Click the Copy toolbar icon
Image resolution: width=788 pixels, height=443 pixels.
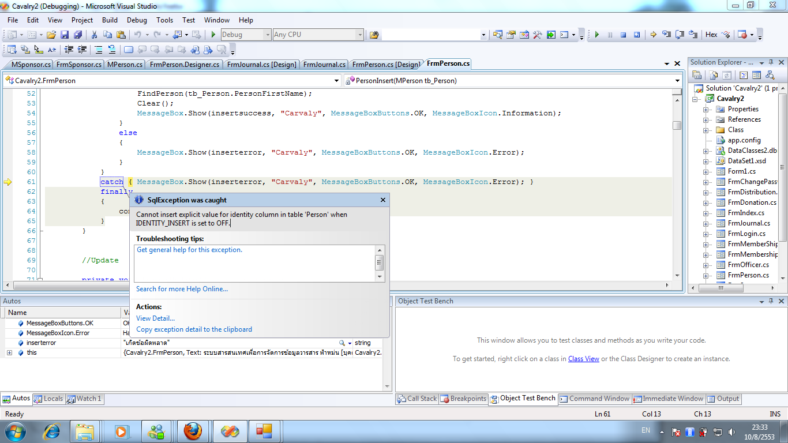(108, 35)
